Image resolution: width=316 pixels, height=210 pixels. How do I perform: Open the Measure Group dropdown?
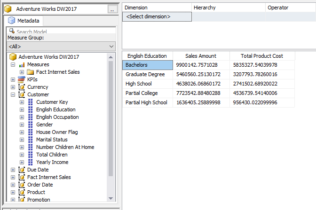click(61, 47)
